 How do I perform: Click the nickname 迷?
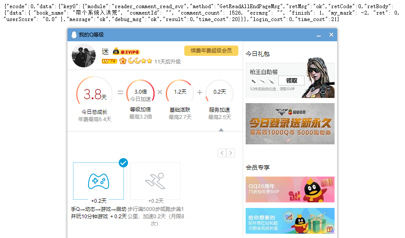(x=105, y=52)
